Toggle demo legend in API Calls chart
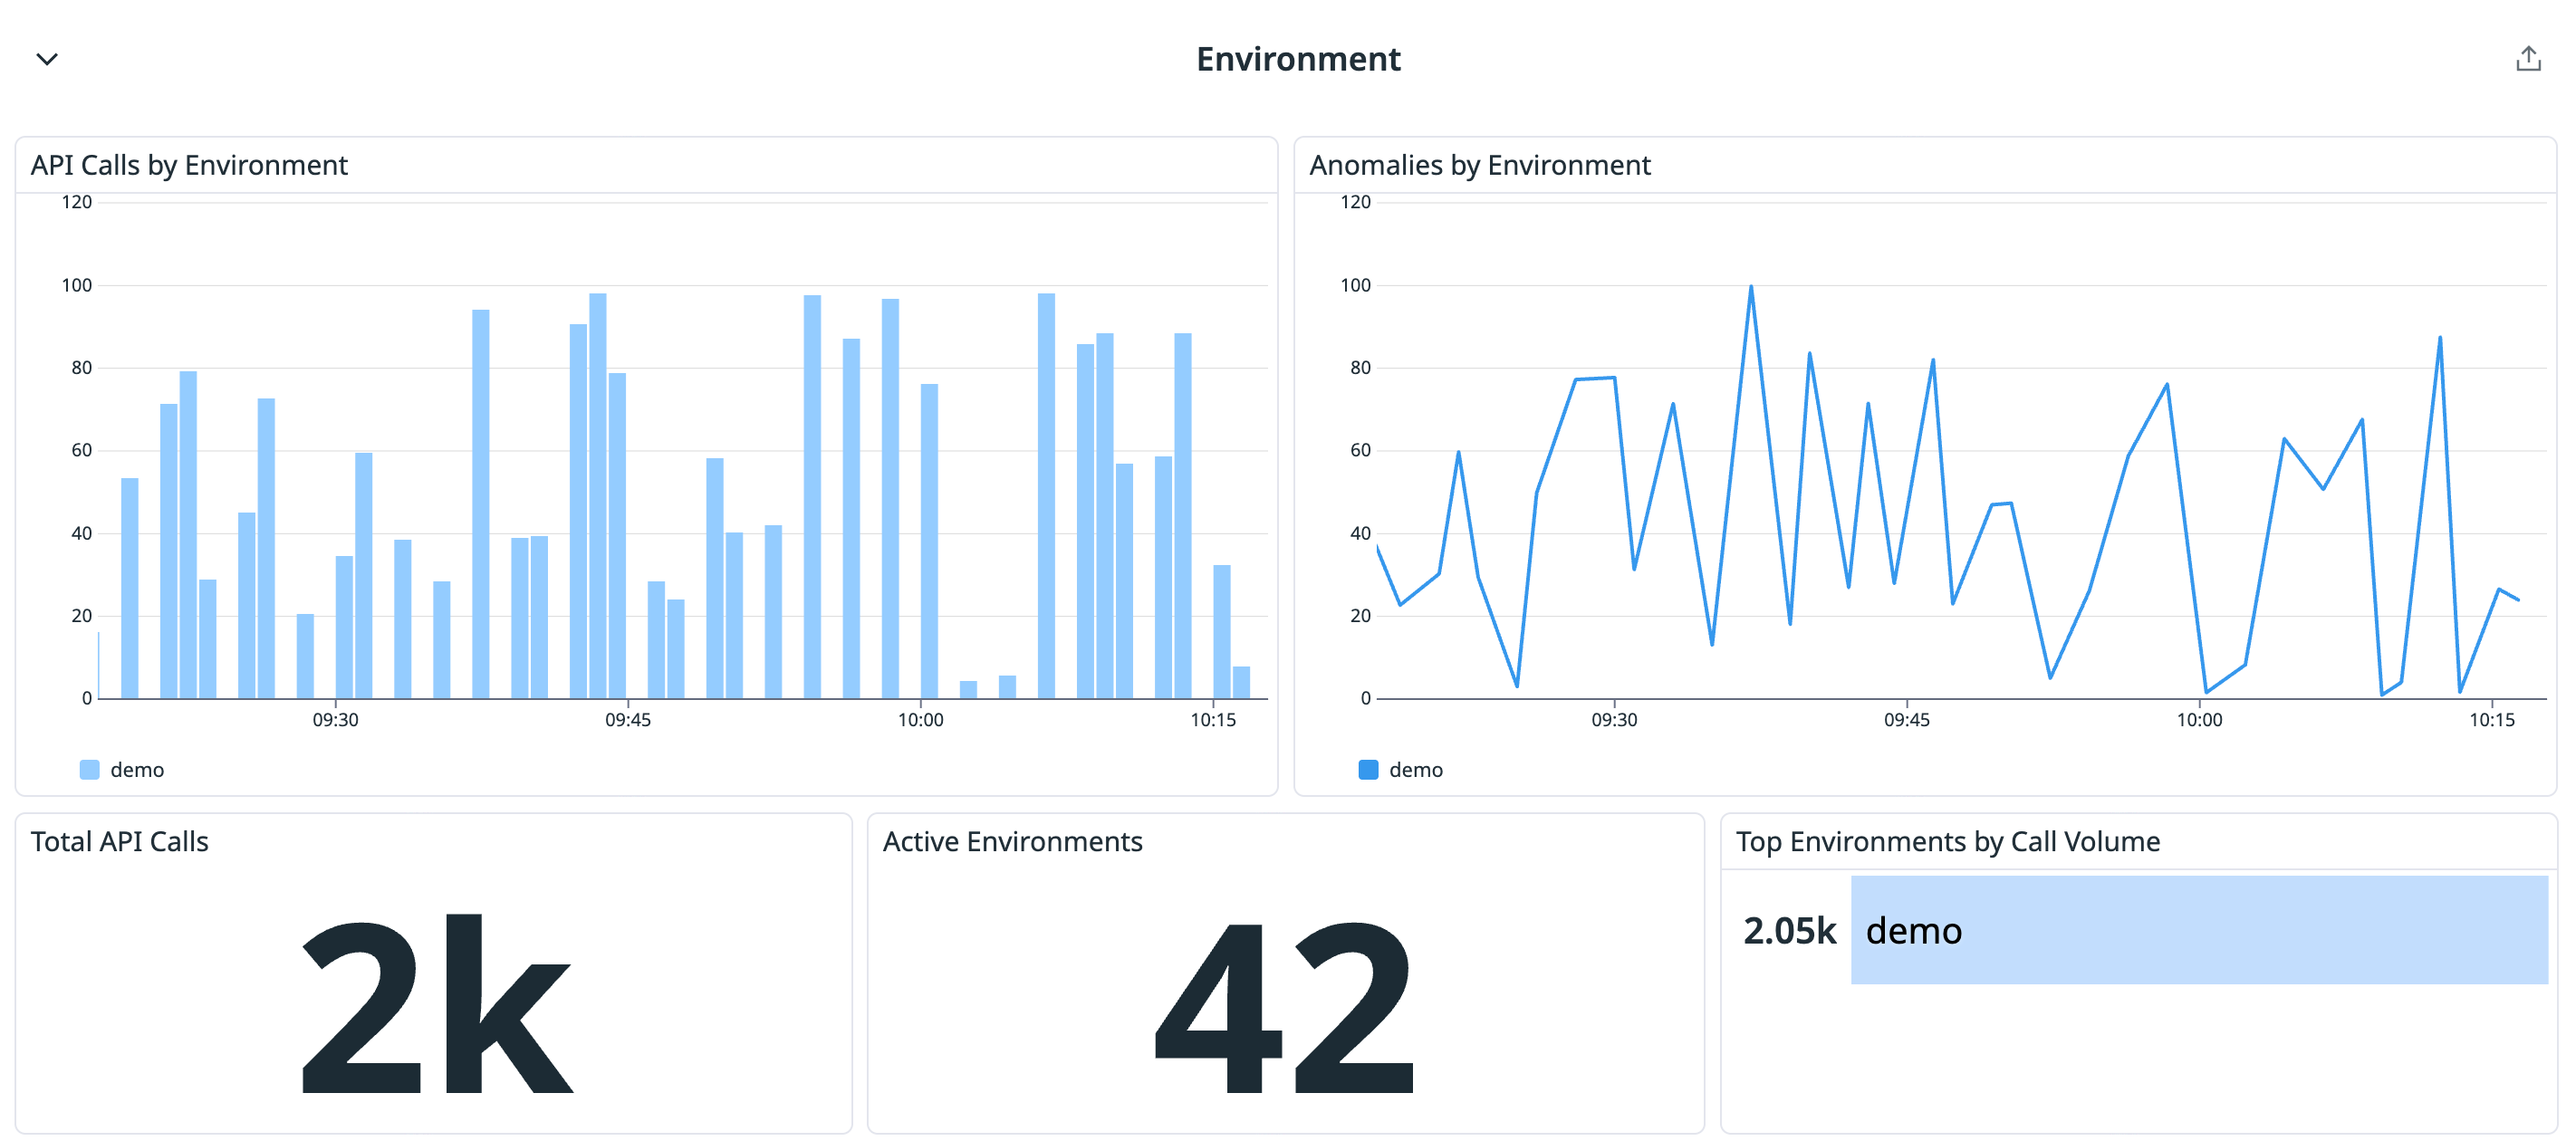The width and height of the screenshot is (2576, 1141). 122,769
